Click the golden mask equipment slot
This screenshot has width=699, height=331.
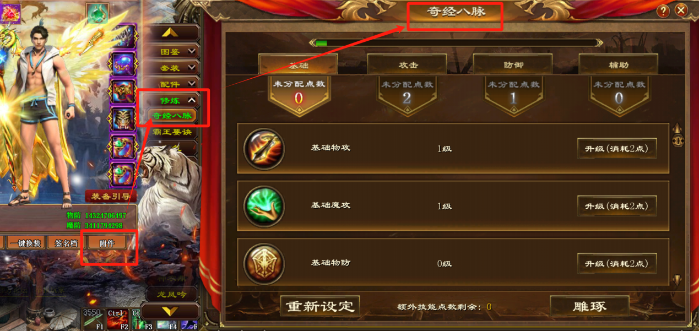(123, 118)
